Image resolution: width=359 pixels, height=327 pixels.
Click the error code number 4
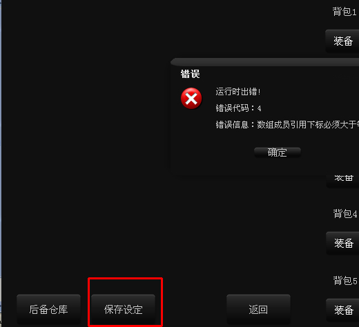(x=259, y=108)
